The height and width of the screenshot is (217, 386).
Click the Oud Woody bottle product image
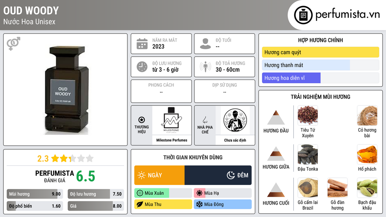coord(66,90)
